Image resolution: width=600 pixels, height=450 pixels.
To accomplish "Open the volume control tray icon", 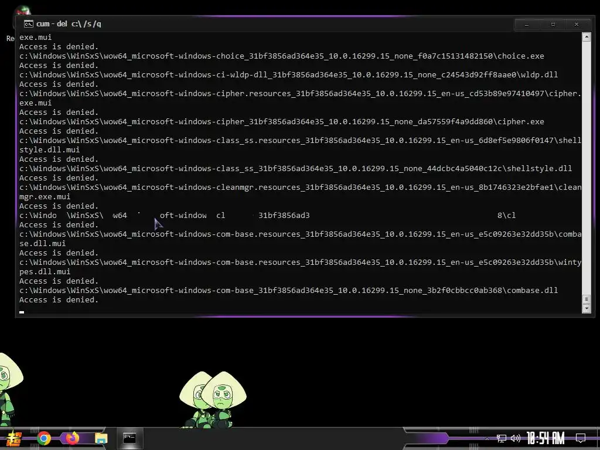I will (516, 438).
